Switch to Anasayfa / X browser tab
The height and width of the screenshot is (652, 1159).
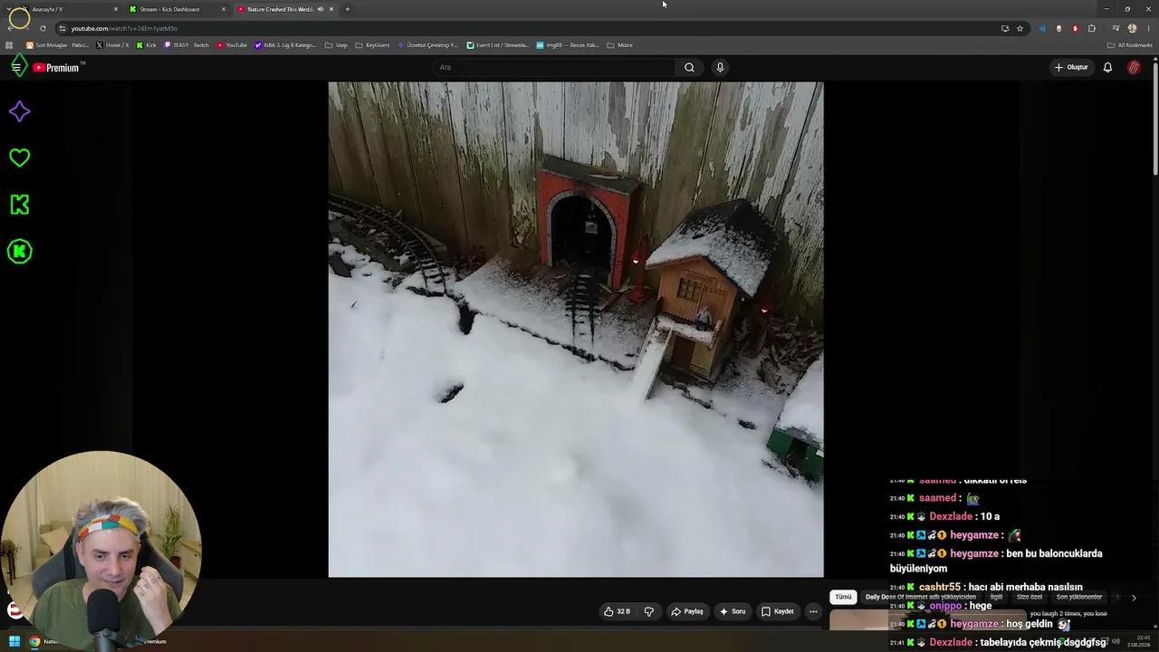coord(68,9)
